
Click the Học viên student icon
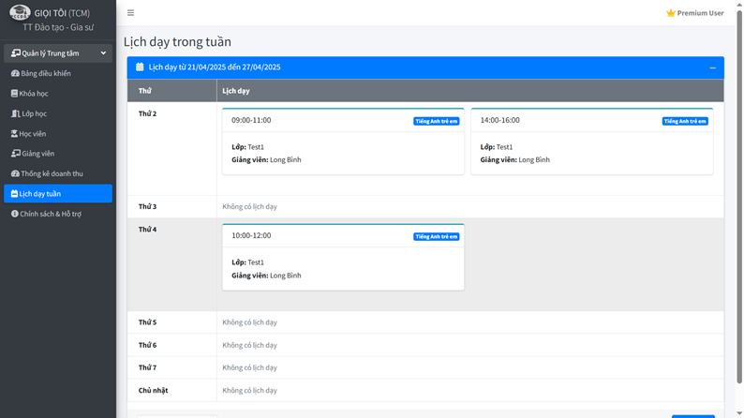(14, 134)
